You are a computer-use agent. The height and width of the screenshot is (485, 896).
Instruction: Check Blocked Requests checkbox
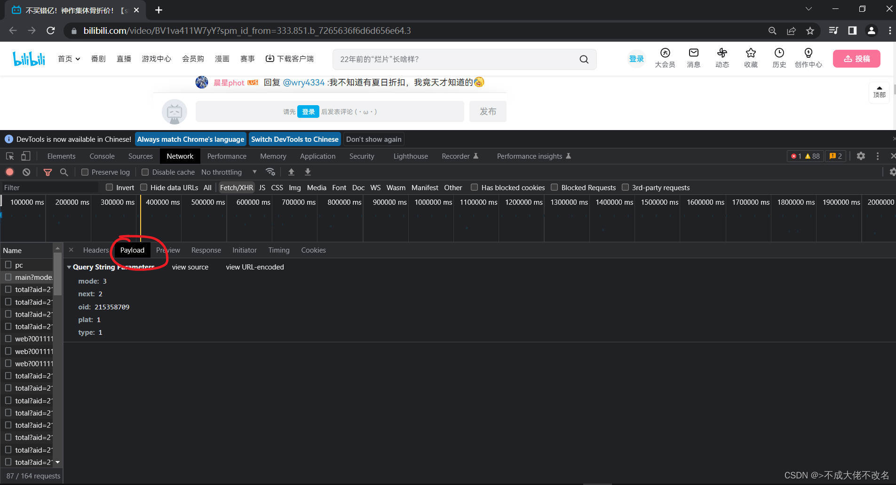coord(555,187)
